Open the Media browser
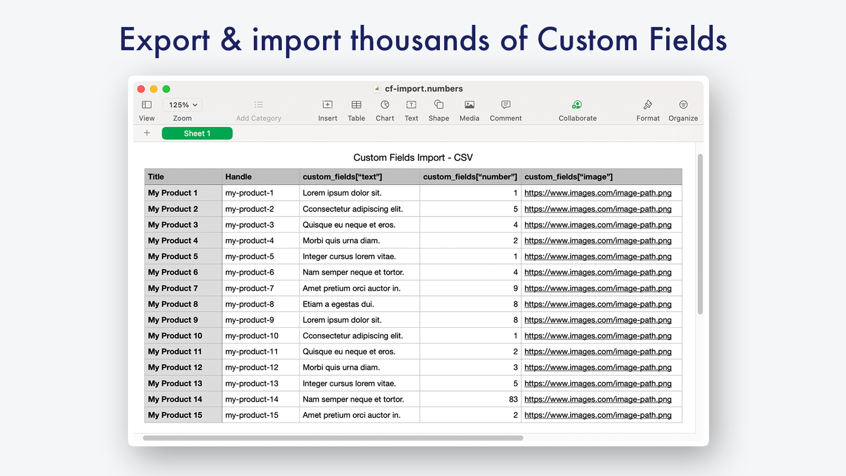 click(469, 109)
